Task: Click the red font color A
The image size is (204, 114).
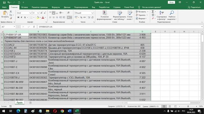Action: pyautogui.click(x=43, y=17)
